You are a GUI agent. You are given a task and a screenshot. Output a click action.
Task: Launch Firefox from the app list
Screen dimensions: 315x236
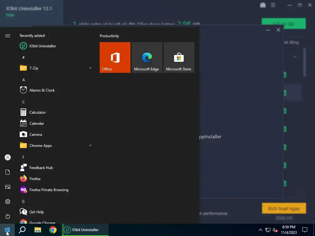[x=56, y=179]
